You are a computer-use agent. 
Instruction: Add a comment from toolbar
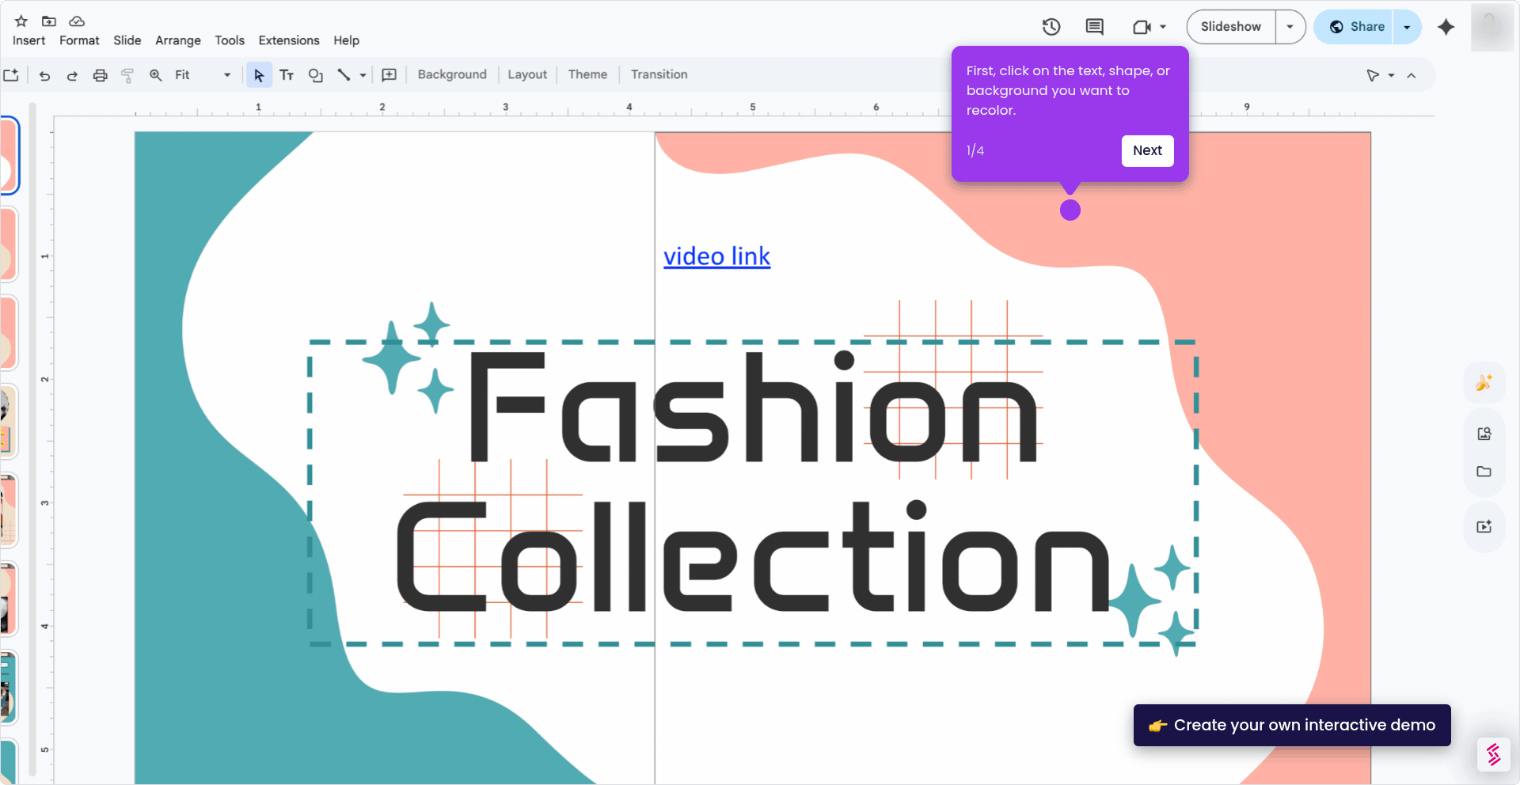tap(389, 75)
